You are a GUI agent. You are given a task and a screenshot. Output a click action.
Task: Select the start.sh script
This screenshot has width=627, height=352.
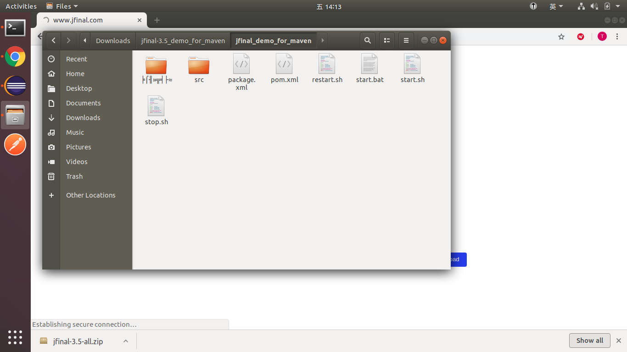pos(412,69)
